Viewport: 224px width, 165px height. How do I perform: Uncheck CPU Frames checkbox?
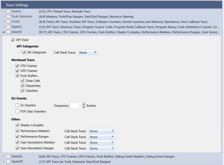(17, 66)
